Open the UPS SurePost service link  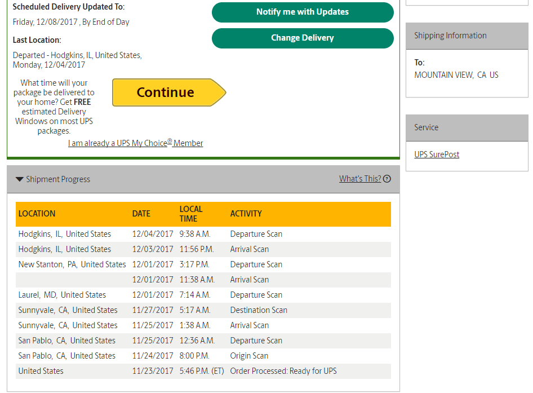tap(437, 154)
